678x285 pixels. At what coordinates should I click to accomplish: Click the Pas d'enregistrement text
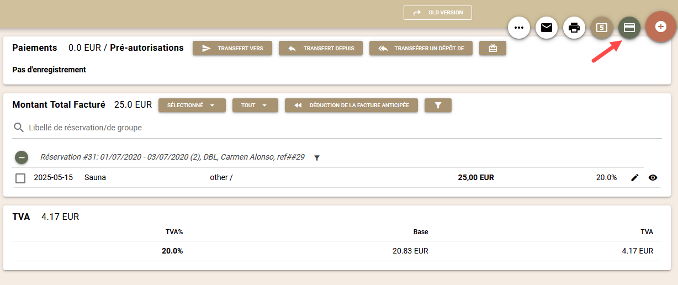pyautogui.click(x=49, y=70)
